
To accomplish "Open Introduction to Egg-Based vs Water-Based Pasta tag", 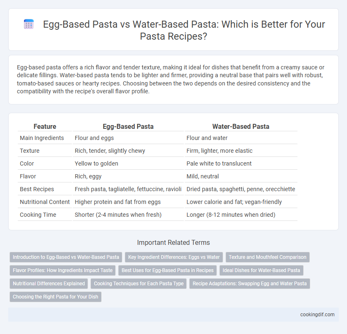I will (x=66, y=257).
